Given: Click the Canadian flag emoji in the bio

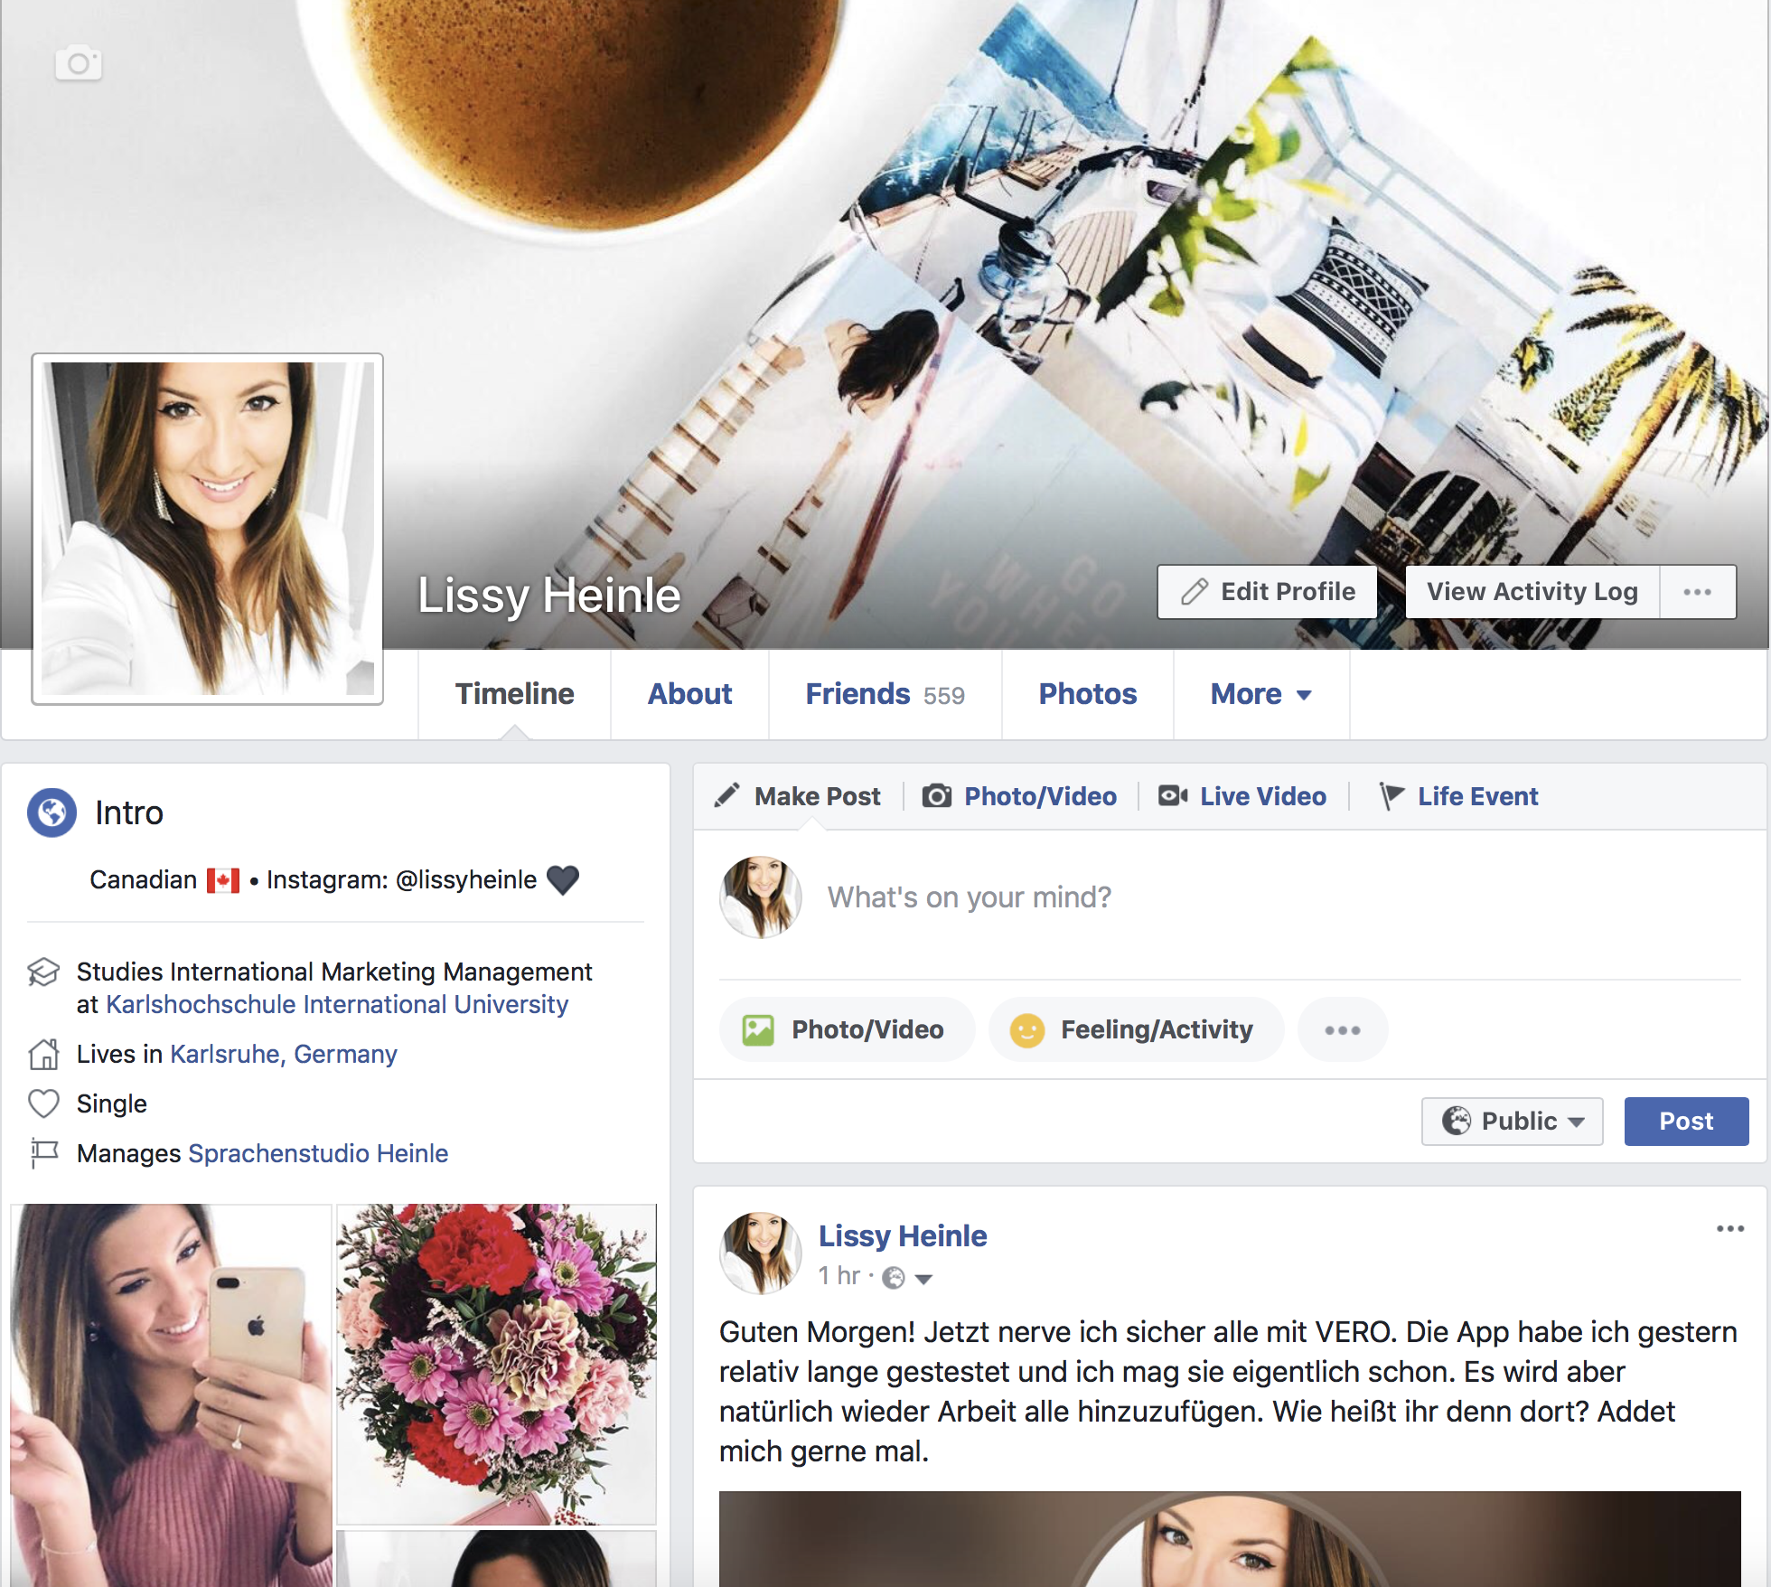Looking at the screenshot, I should tap(223, 880).
